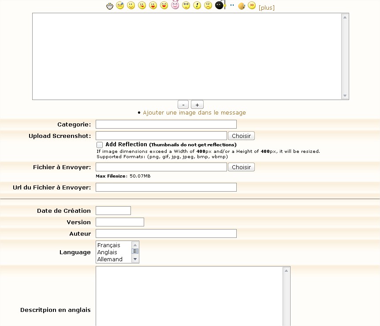
Task: Choose Allemand in the Language list
Action: tap(110, 259)
